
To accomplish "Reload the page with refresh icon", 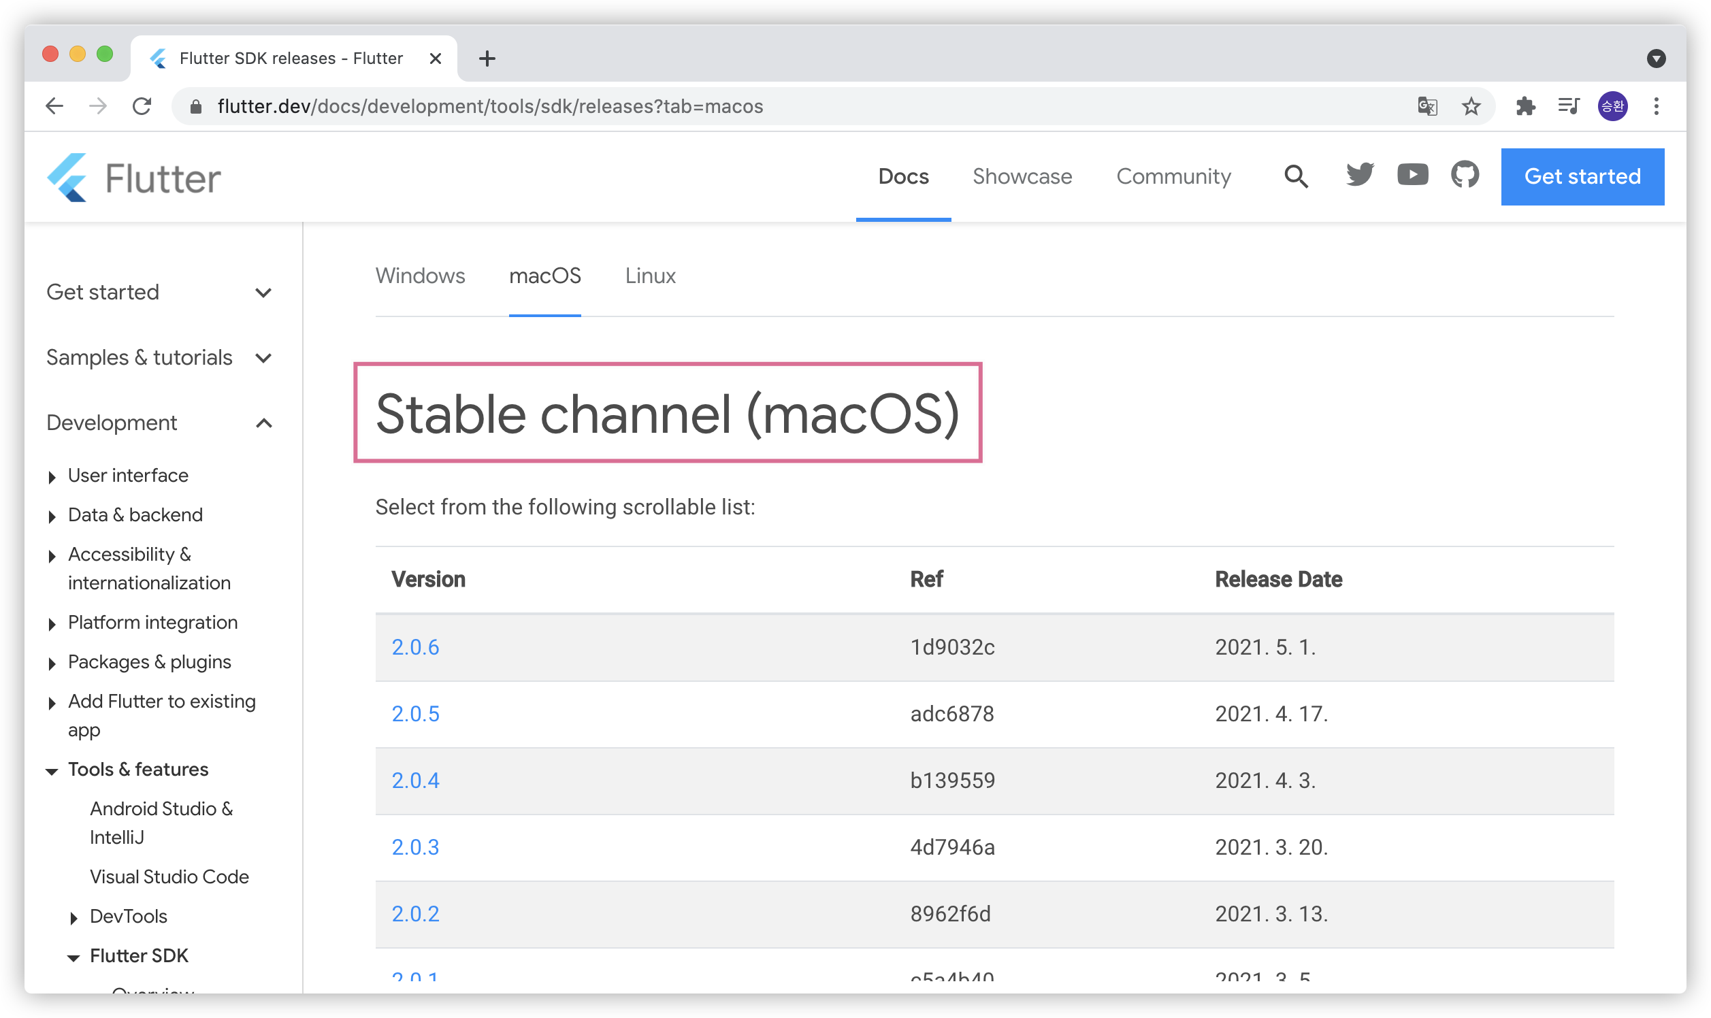I will (x=142, y=106).
